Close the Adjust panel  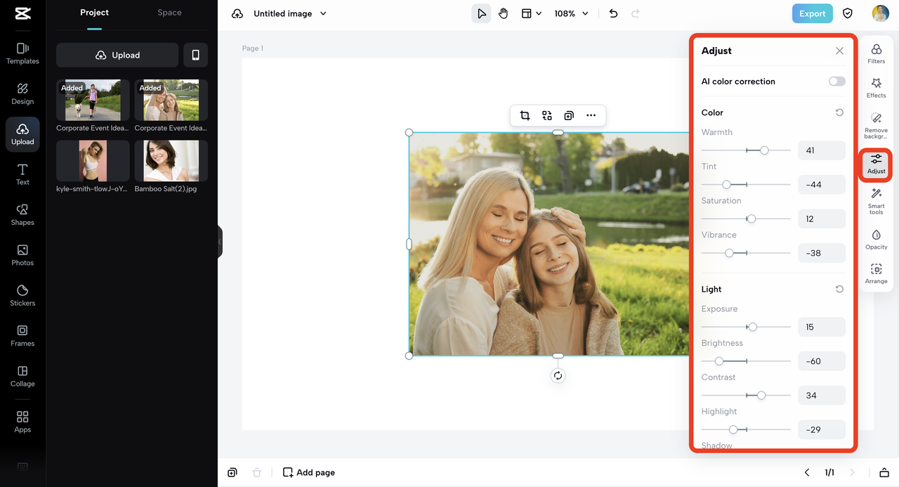(x=839, y=51)
